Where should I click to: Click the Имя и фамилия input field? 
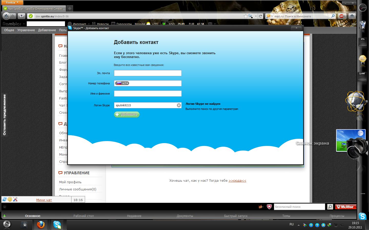pyautogui.click(x=148, y=94)
